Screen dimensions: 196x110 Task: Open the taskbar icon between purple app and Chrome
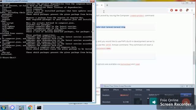coord(21,107)
